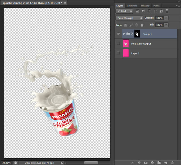Open the Fill slider dropdown arrow
This screenshot has height=165, width=181.
[166, 25]
